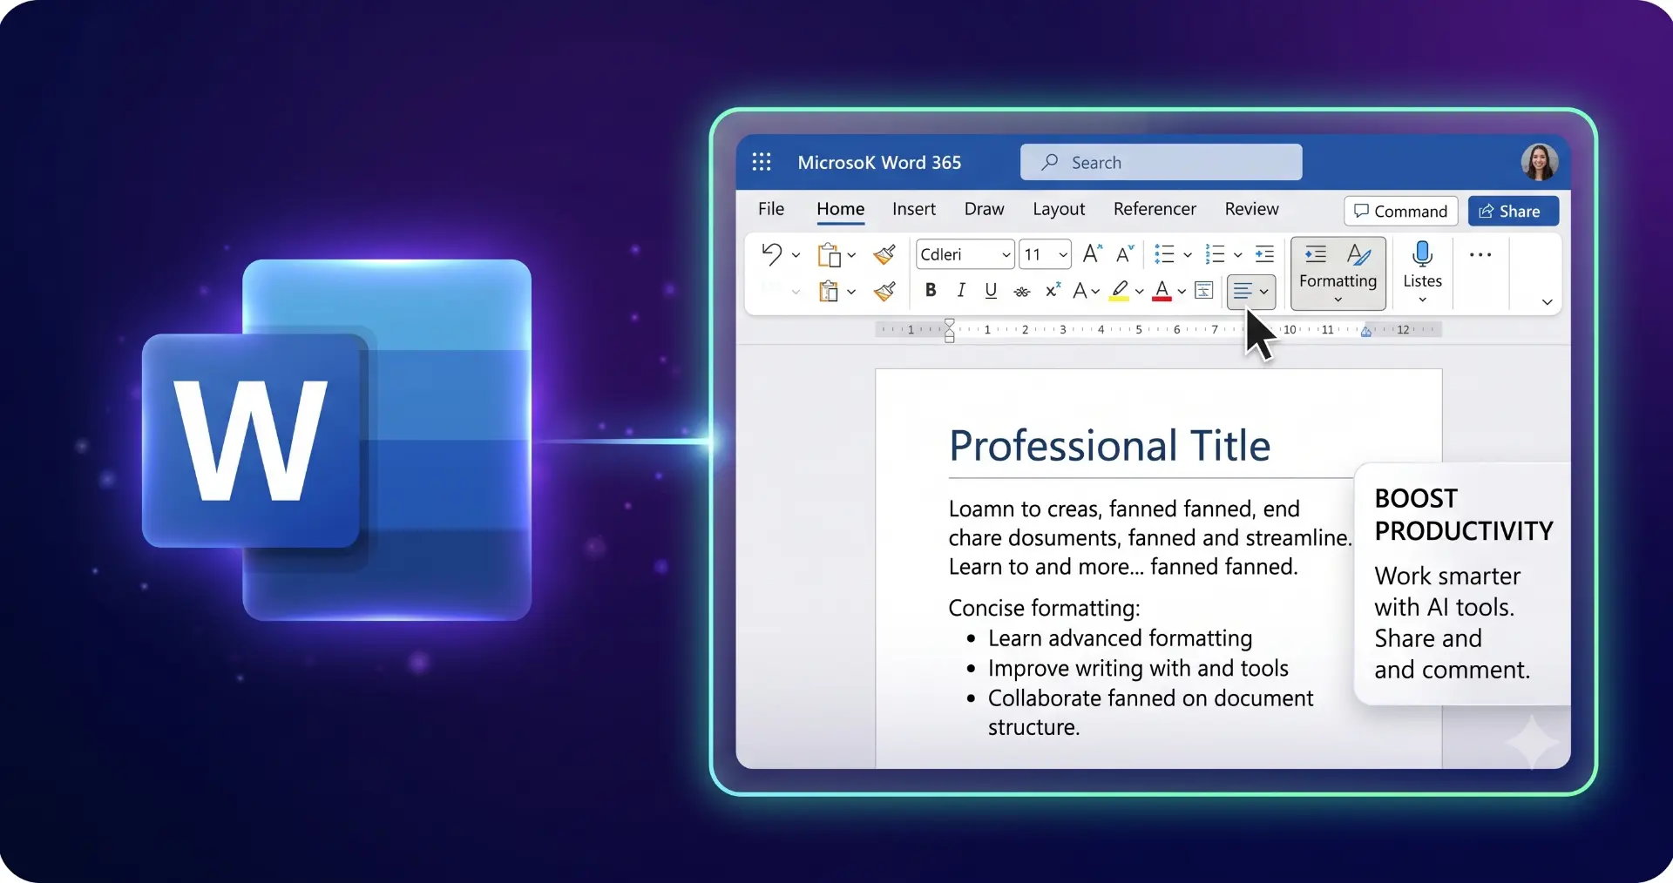This screenshot has height=883, width=1673.
Task: Toggle Italic formatting
Action: coord(961,291)
